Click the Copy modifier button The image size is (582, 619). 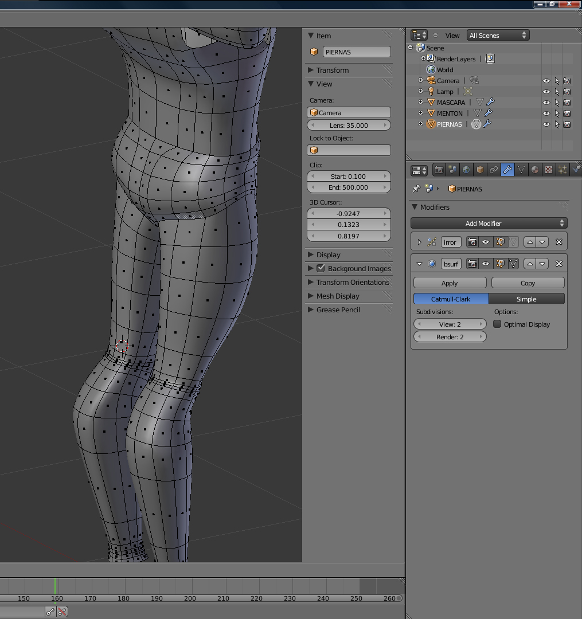(x=528, y=283)
